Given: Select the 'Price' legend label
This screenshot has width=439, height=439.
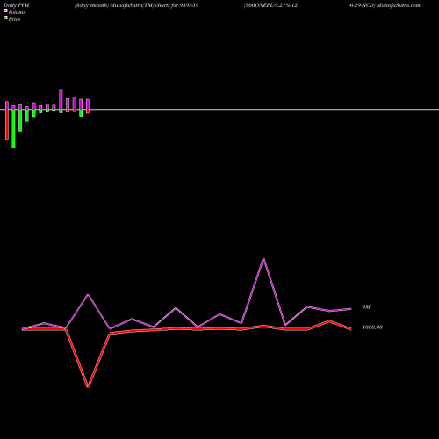Looking at the screenshot, I should coord(14,19).
